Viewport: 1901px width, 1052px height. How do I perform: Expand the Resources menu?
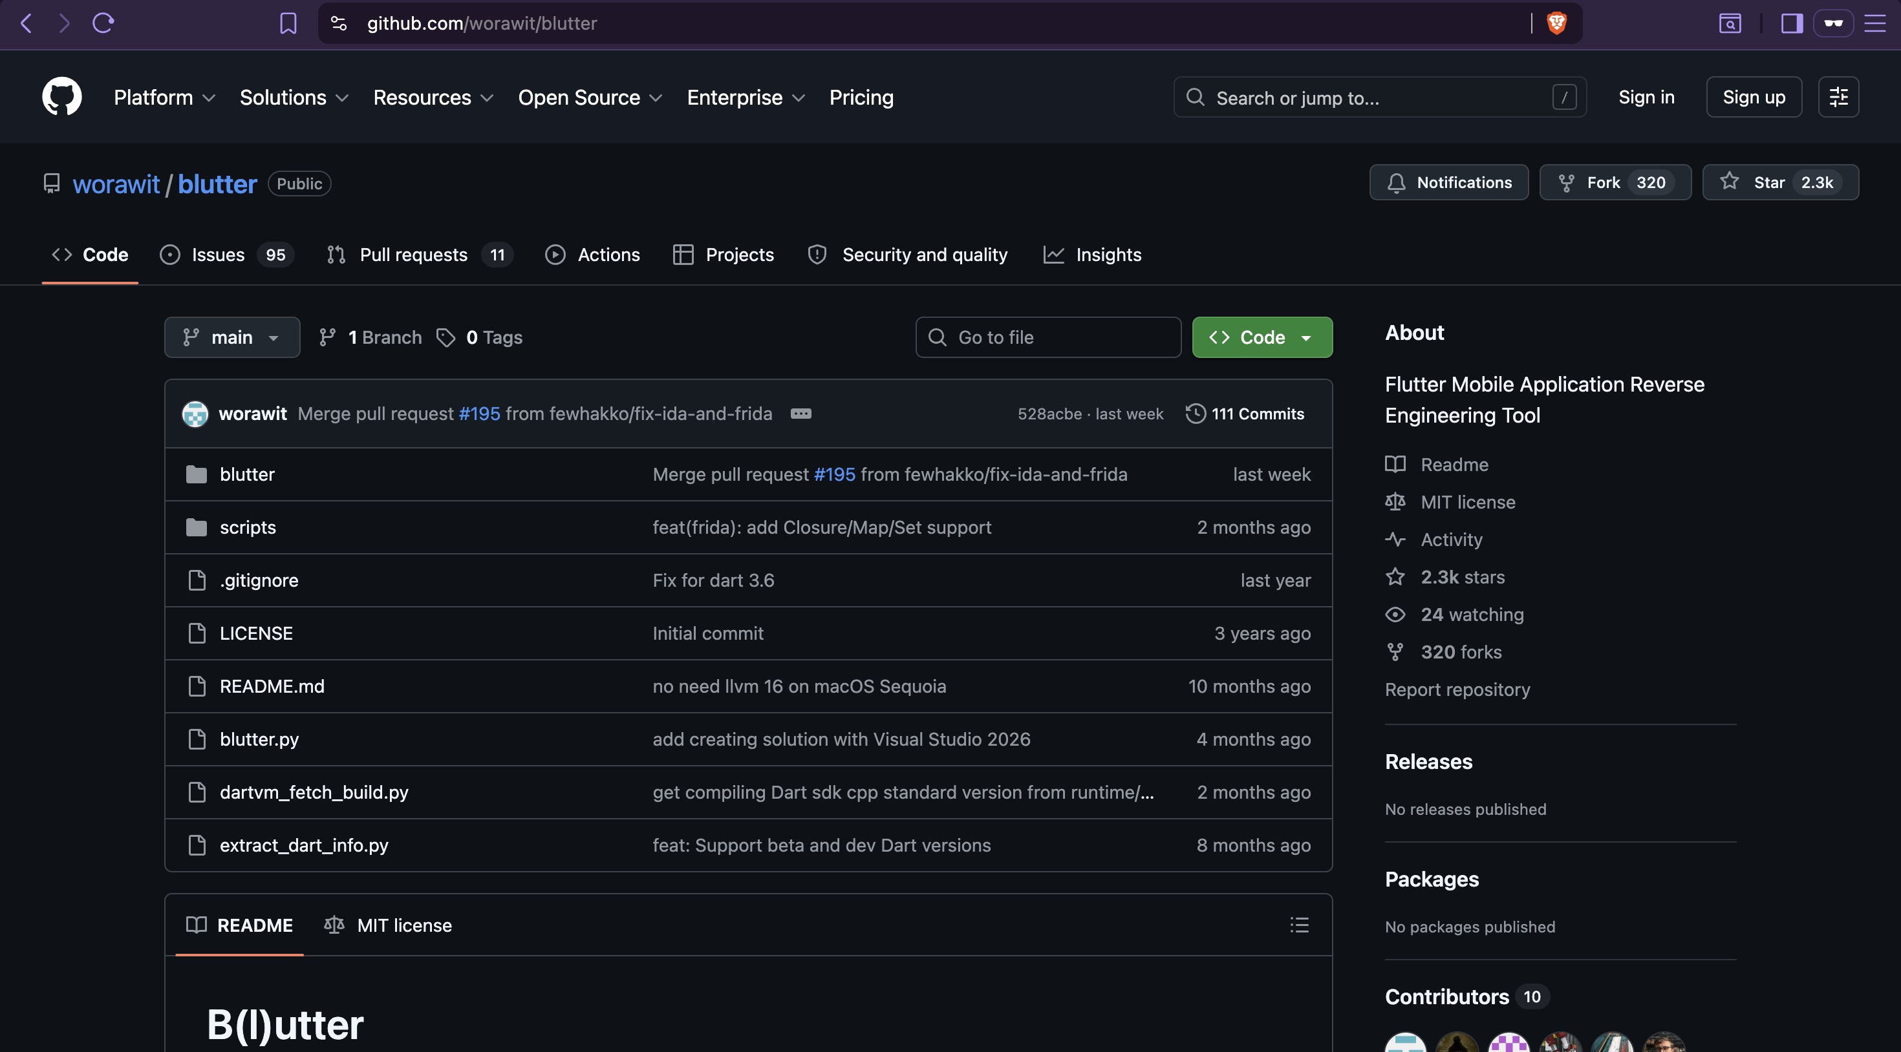click(x=433, y=98)
